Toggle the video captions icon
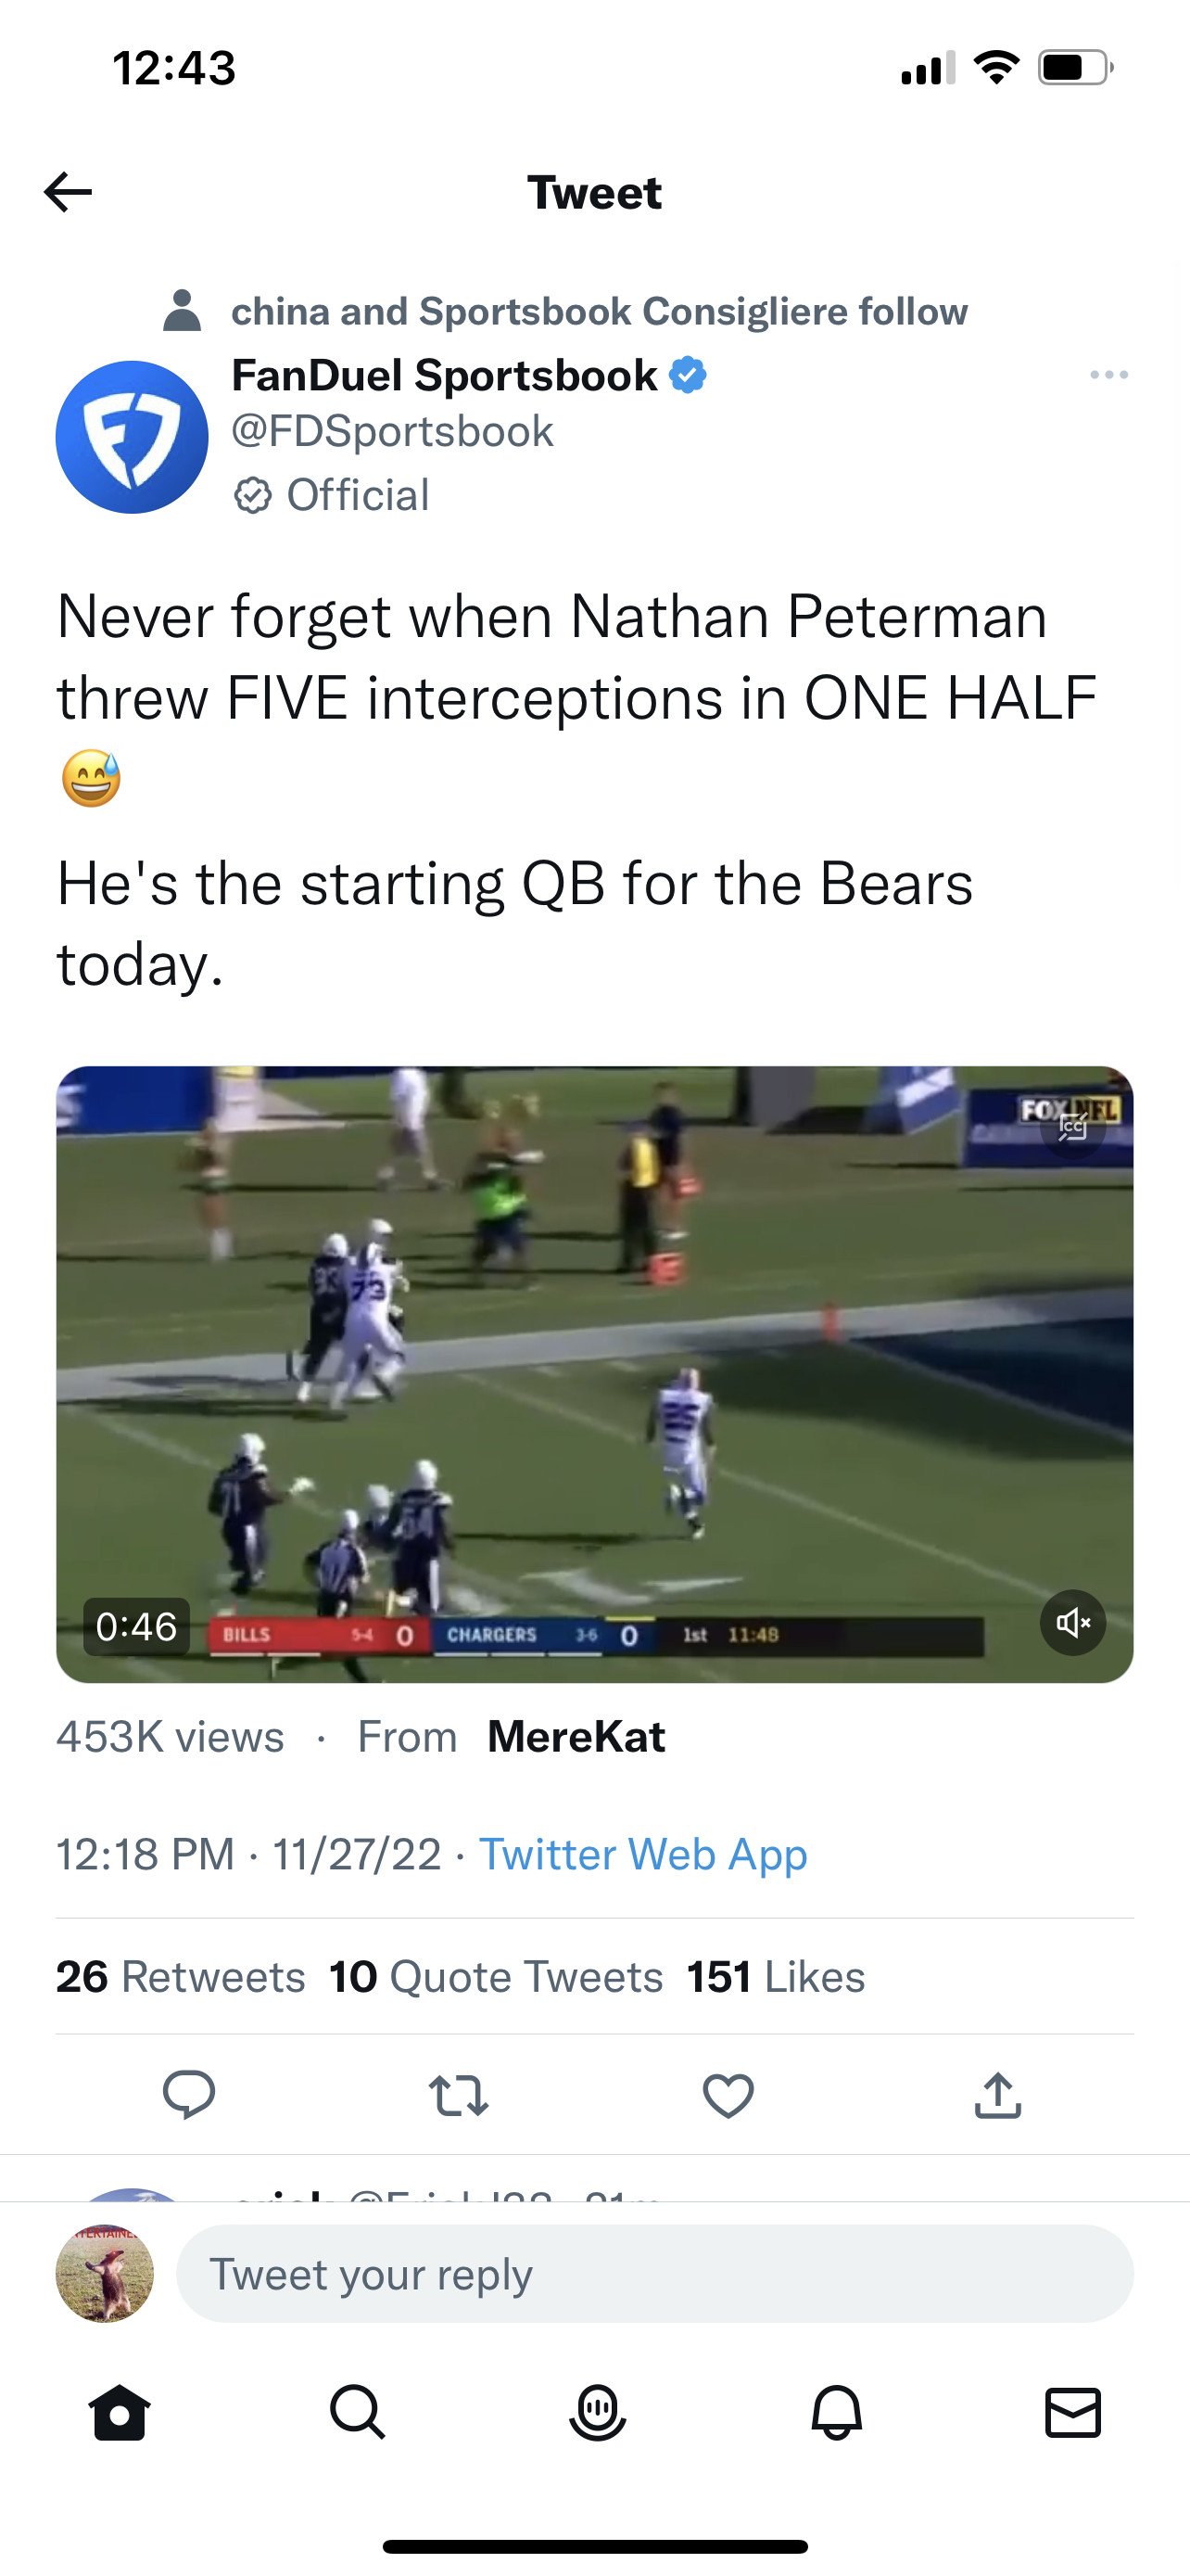Image resolution: width=1190 pixels, height=2576 pixels. click(x=1072, y=1127)
